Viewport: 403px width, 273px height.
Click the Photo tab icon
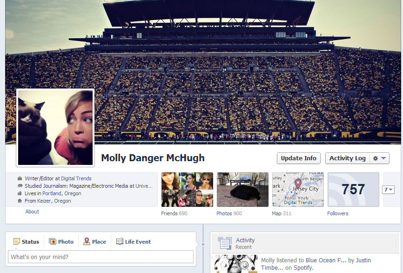coord(53,242)
